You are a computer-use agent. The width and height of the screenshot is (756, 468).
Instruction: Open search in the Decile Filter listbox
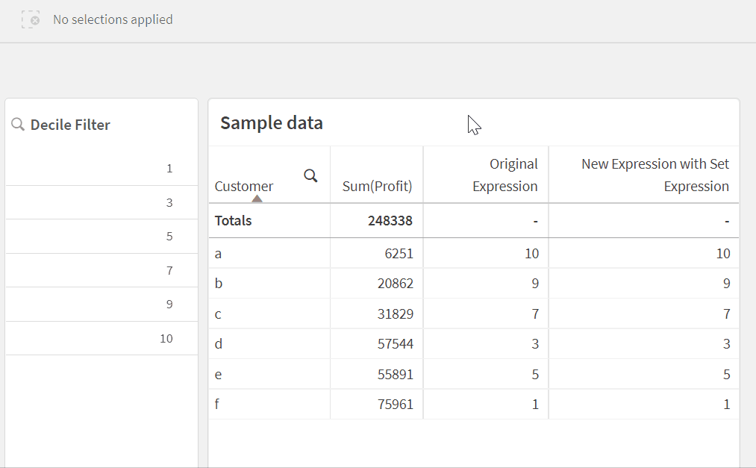pyautogui.click(x=18, y=124)
